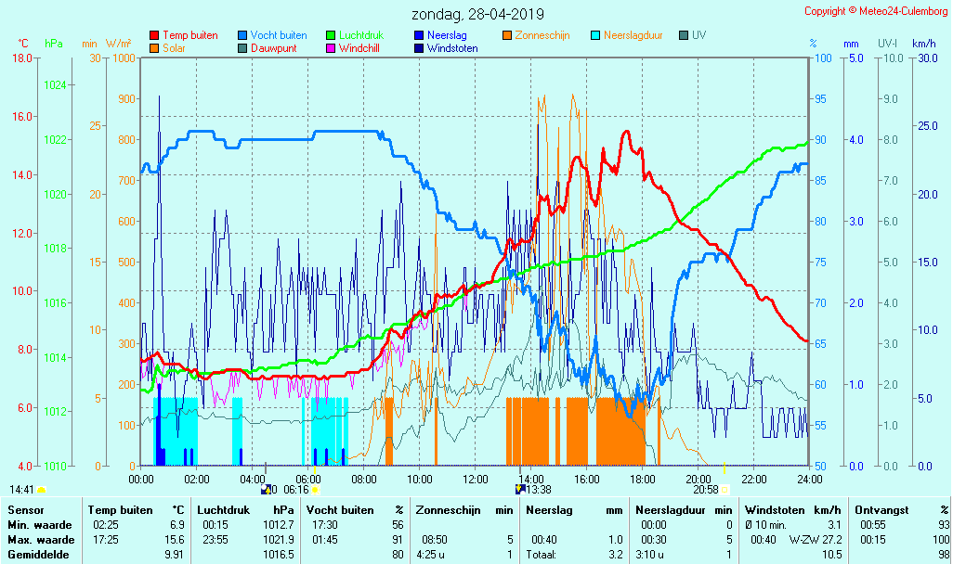Image resolution: width=953 pixels, height=564 pixels.
Task: Click the chart title date zondag, 28-04-2019
Action: 477,15
